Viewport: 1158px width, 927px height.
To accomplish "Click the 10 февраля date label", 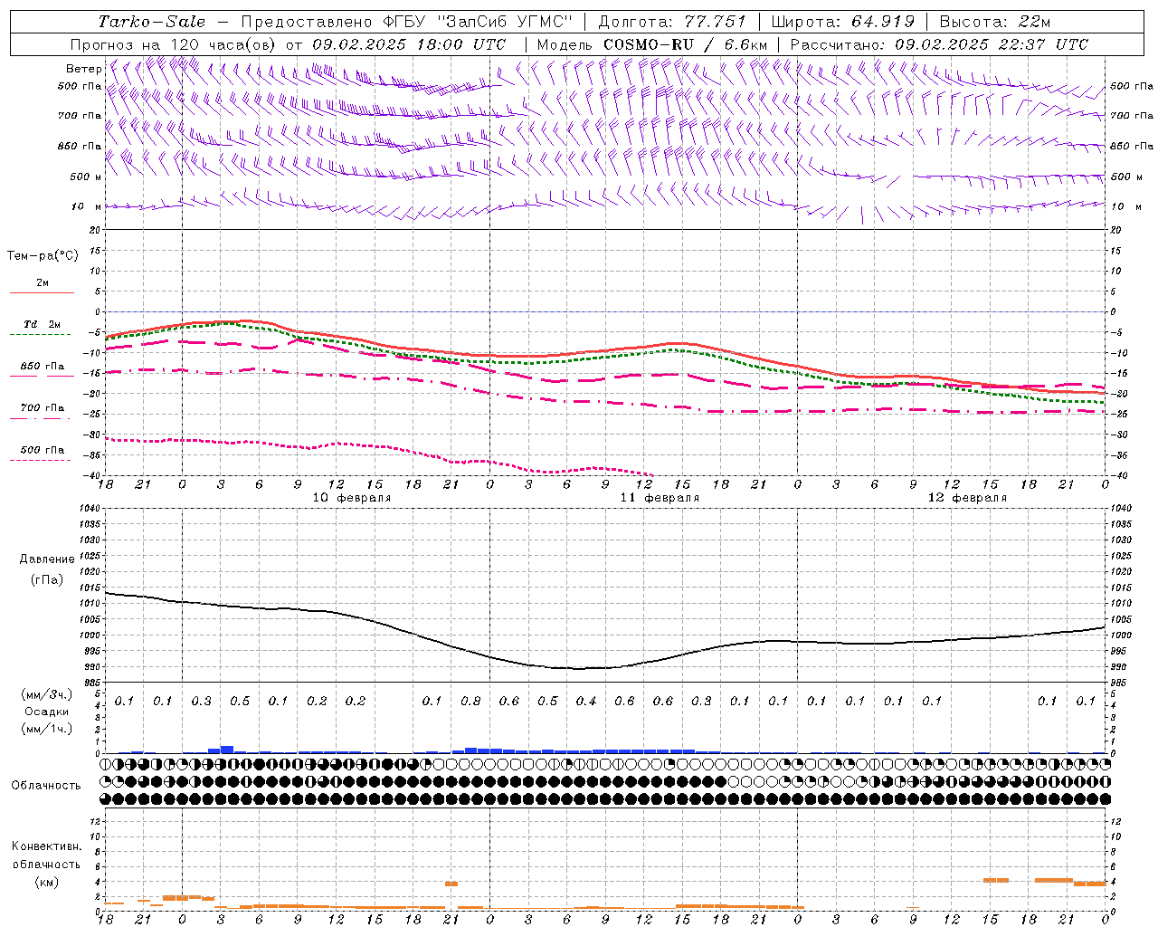I will pyautogui.click(x=352, y=498).
